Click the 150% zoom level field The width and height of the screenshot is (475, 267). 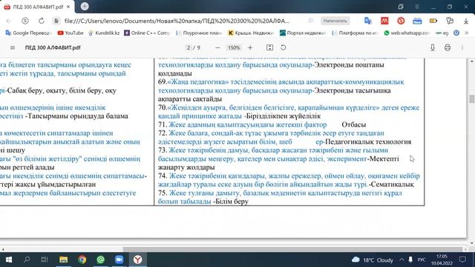click(234, 47)
